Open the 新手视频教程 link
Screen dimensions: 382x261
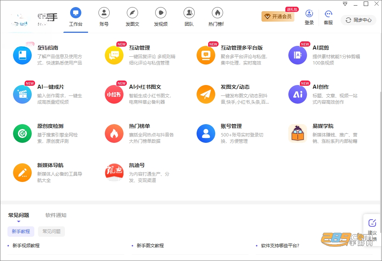tap(26, 246)
